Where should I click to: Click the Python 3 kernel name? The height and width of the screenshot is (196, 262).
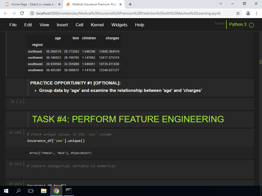[x=238, y=24]
